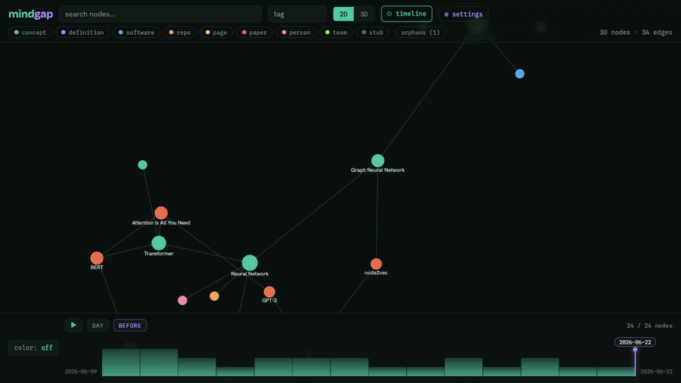Toggle the paper type filter

click(255, 32)
